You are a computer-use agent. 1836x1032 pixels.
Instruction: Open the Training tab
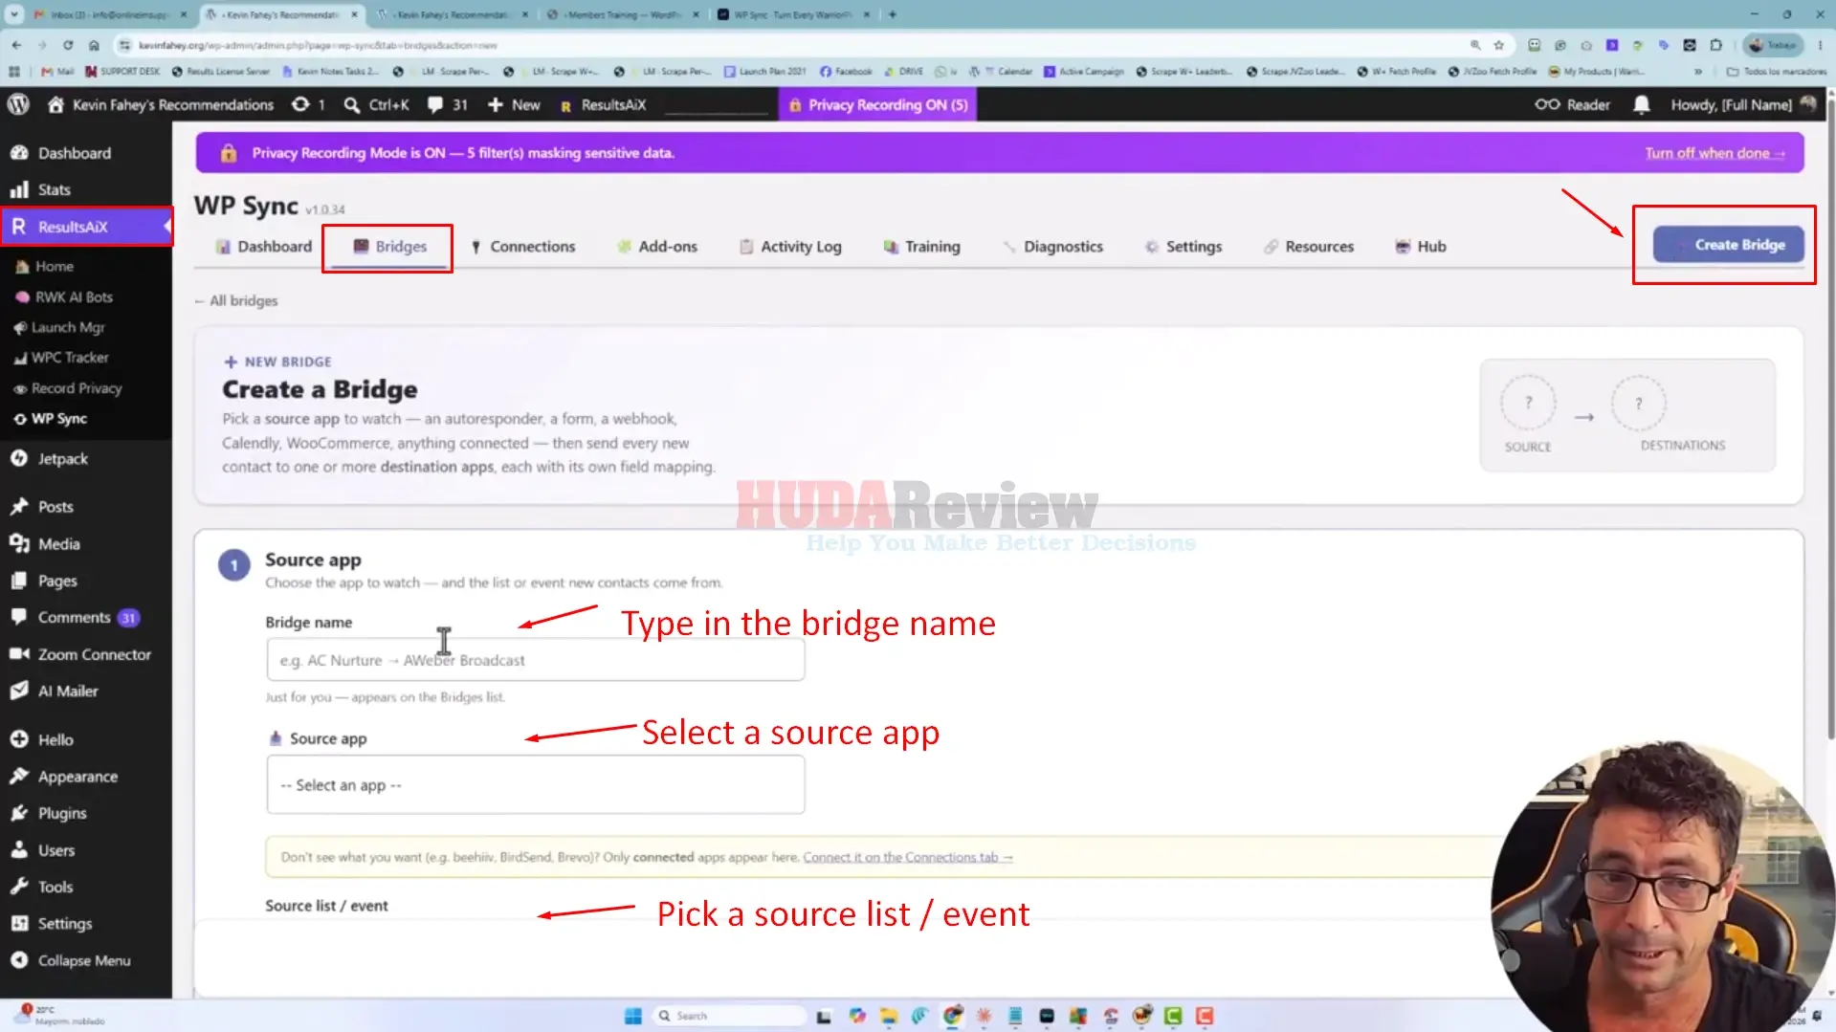tap(921, 247)
